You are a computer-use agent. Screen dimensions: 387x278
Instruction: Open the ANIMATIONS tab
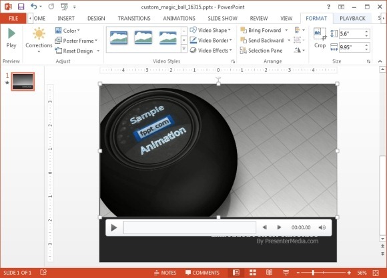click(179, 19)
